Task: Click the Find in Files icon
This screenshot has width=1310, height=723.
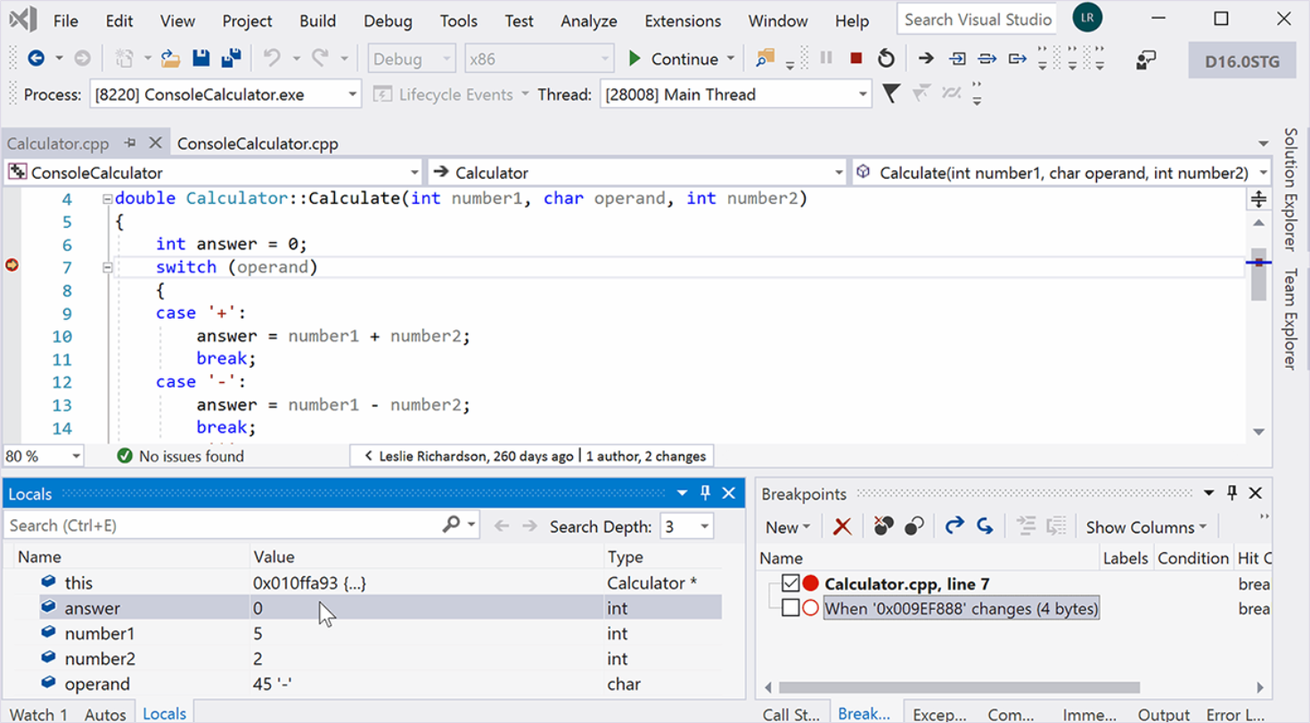Action: [765, 59]
